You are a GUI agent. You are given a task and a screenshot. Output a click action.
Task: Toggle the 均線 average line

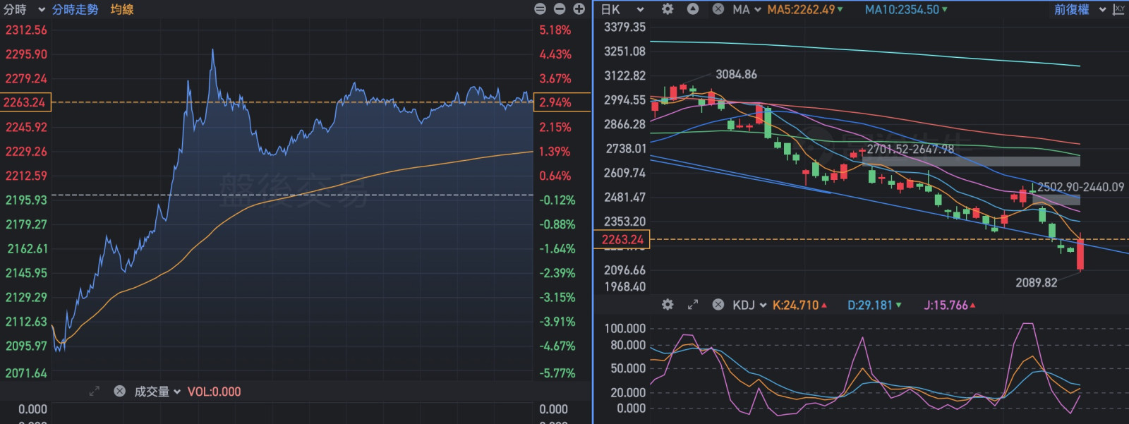pyautogui.click(x=122, y=9)
